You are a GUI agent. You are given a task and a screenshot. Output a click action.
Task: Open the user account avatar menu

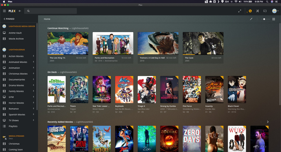point(275,11)
